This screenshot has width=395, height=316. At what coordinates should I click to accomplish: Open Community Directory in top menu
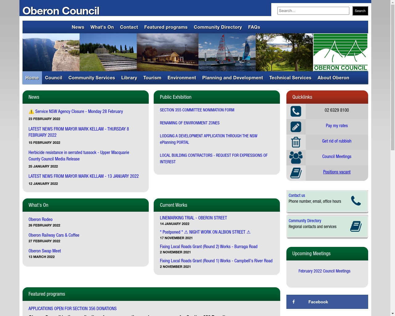218,27
